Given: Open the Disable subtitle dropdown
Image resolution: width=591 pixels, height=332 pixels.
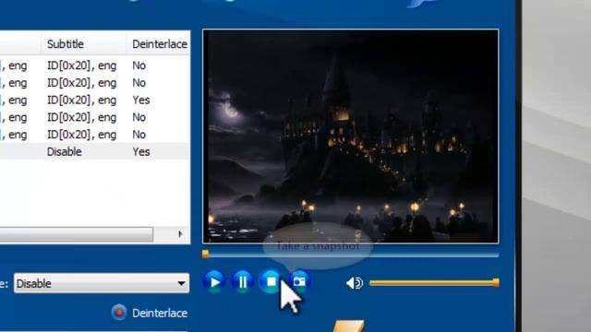Looking at the screenshot, I should (x=102, y=283).
